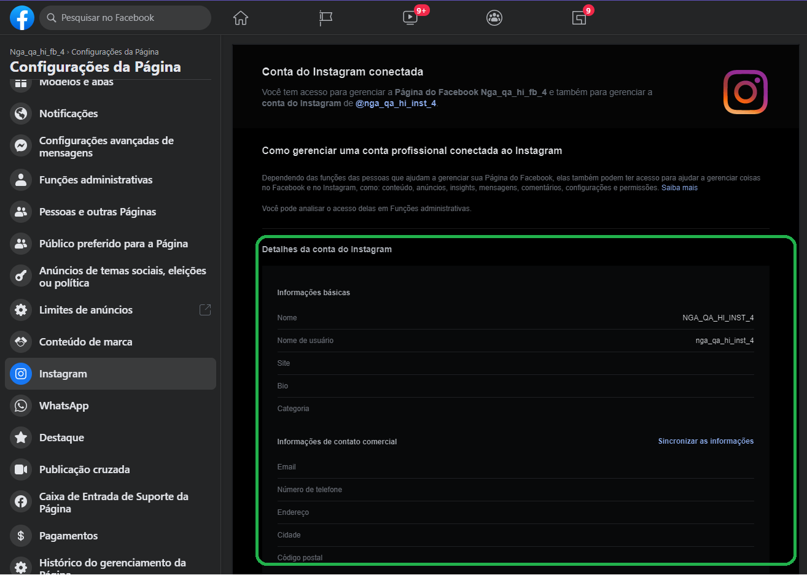807x575 pixels.
Task: Click the key icon for social themes ads
Action: click(21, 276)
